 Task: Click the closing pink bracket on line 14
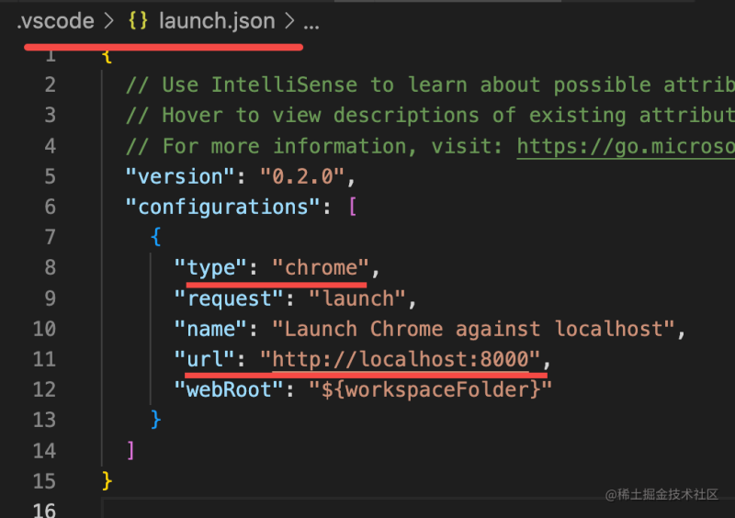point(131,450)
